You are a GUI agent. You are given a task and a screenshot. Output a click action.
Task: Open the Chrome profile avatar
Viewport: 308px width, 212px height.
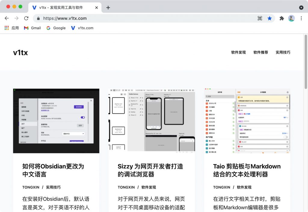tap(291, 18)
